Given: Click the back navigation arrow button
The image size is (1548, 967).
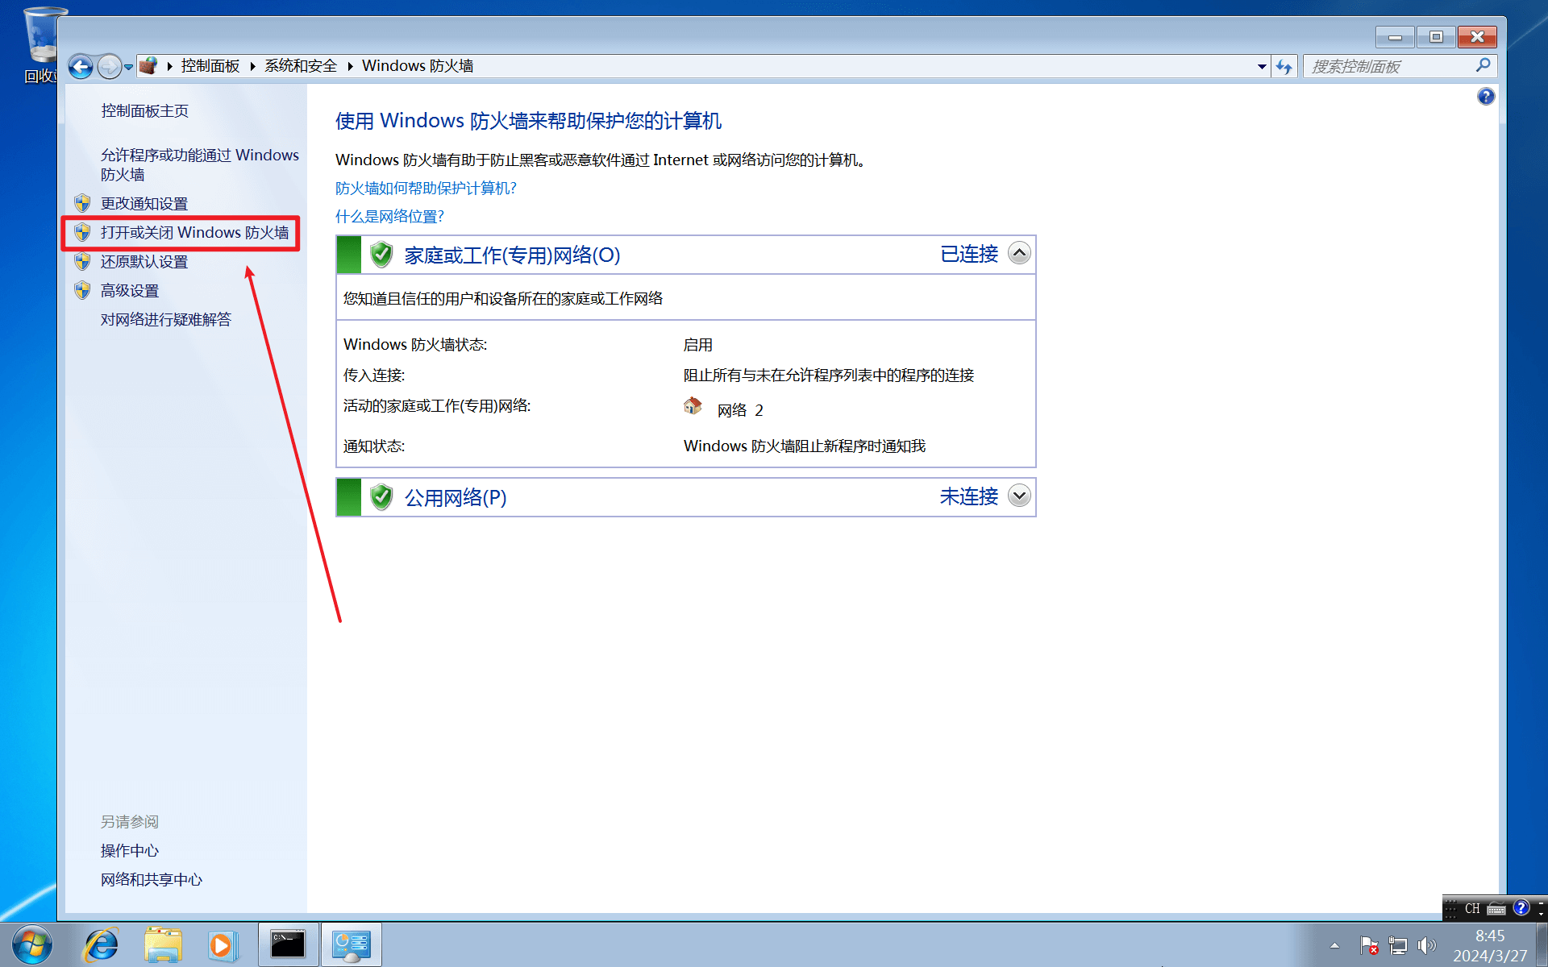Looking at the screenshot, I should click(80, 66).
